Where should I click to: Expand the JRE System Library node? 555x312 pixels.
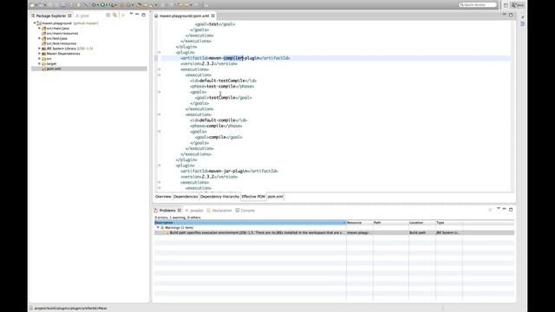point(39,49)
